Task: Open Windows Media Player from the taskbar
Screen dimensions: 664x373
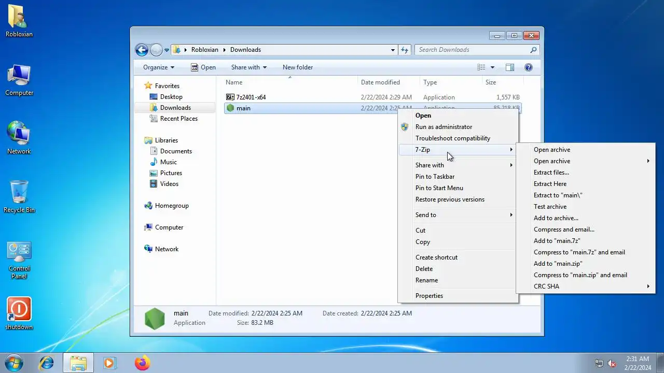Action: click(109, 363)
